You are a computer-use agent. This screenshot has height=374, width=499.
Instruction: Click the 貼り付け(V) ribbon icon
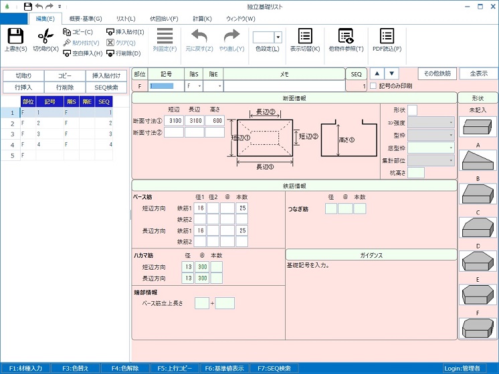(x=66, y=43)
